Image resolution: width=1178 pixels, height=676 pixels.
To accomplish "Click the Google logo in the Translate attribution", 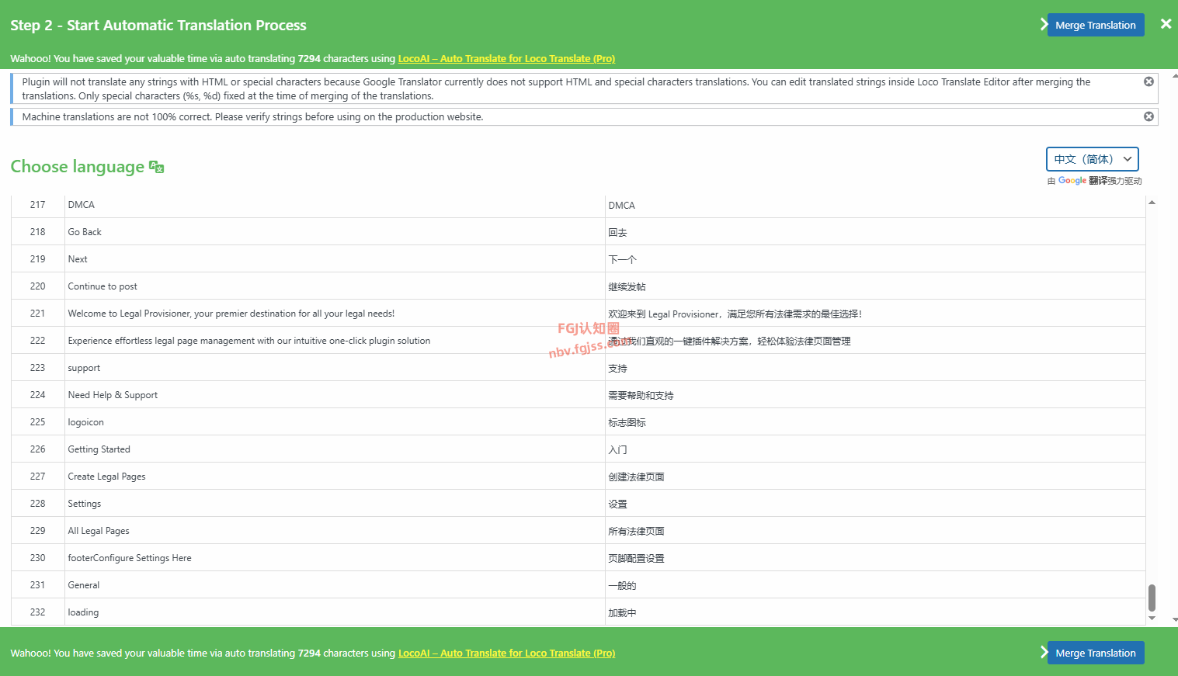I will click(x=1072, y=180).
